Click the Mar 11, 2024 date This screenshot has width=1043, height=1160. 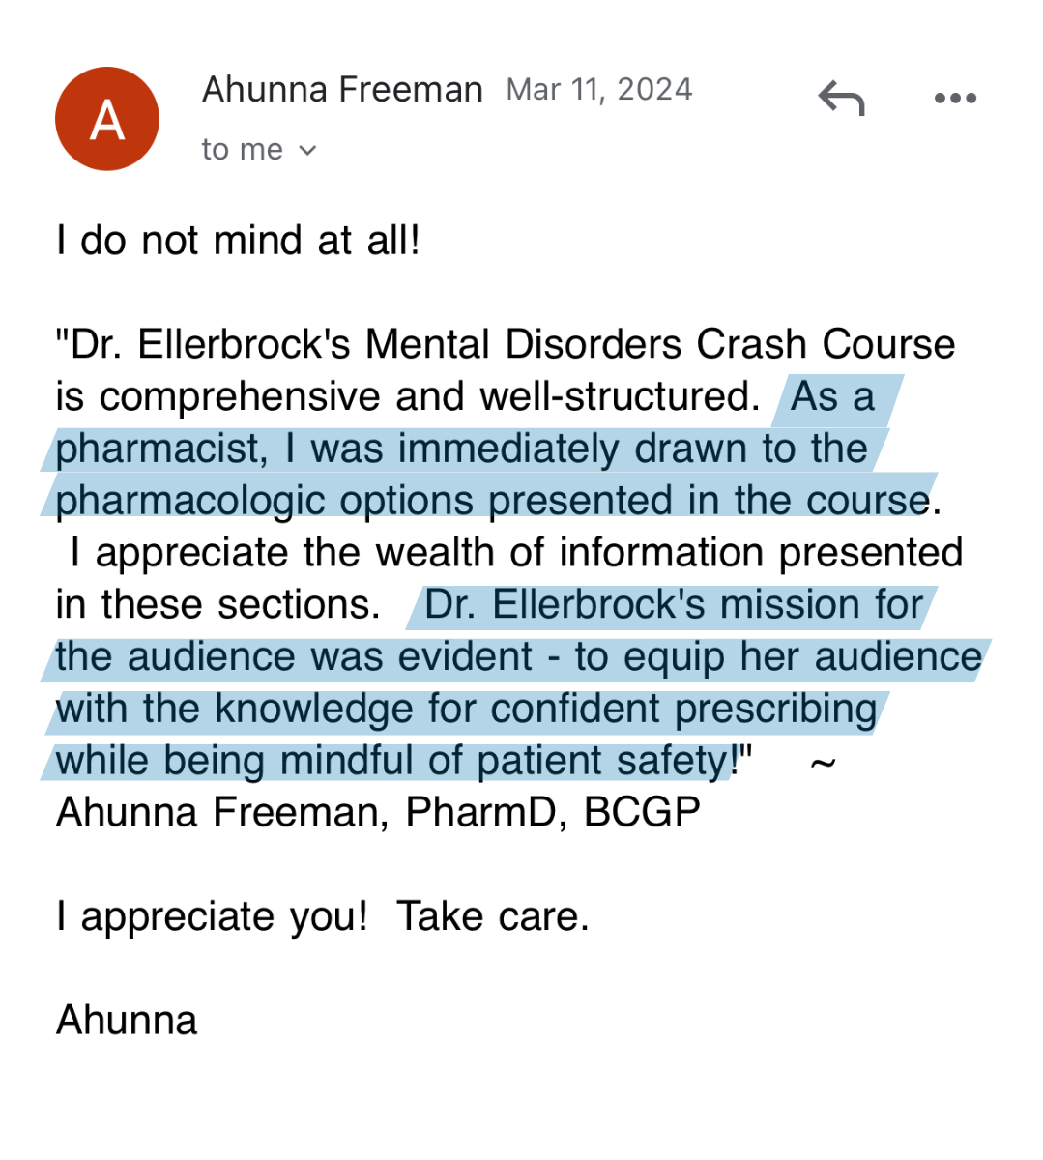coord(599,90)
